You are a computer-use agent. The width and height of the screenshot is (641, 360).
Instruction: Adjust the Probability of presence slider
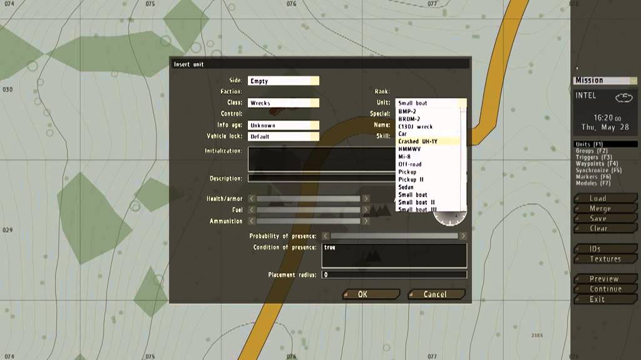pyautogui.click(x=394, y=236)
